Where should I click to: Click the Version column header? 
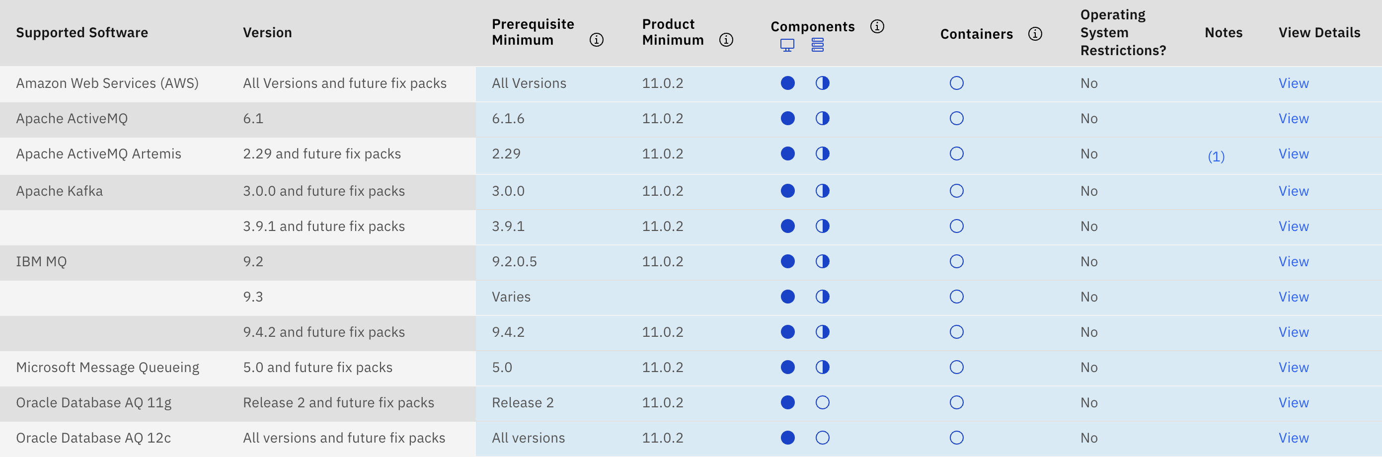click(x=267, y=33)
